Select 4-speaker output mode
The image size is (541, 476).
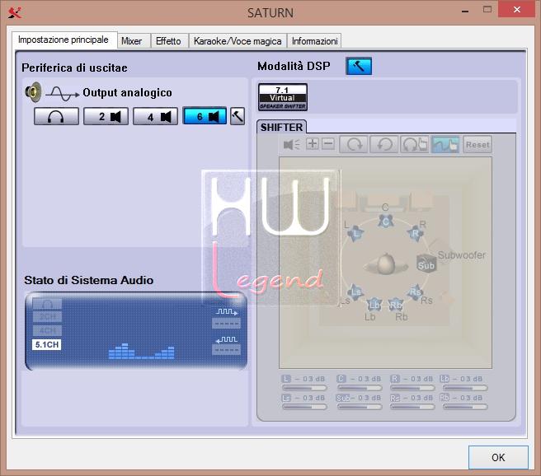155,116
